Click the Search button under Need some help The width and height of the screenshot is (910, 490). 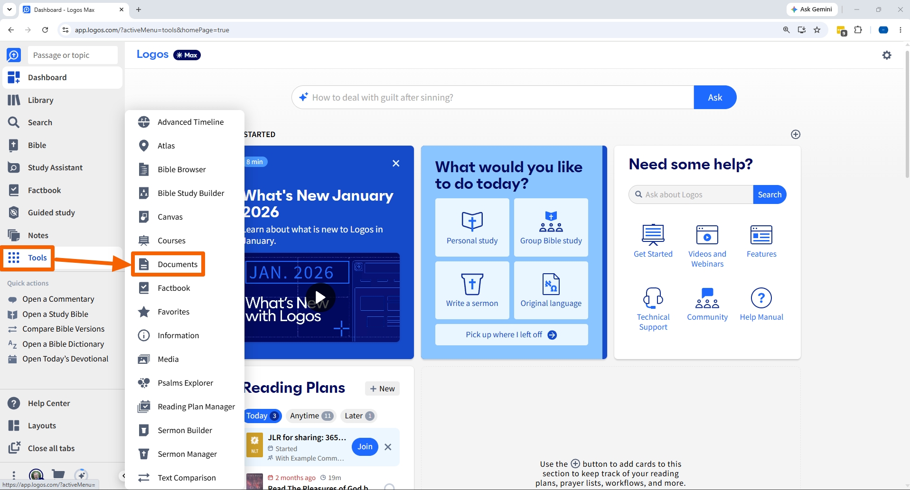769,194
